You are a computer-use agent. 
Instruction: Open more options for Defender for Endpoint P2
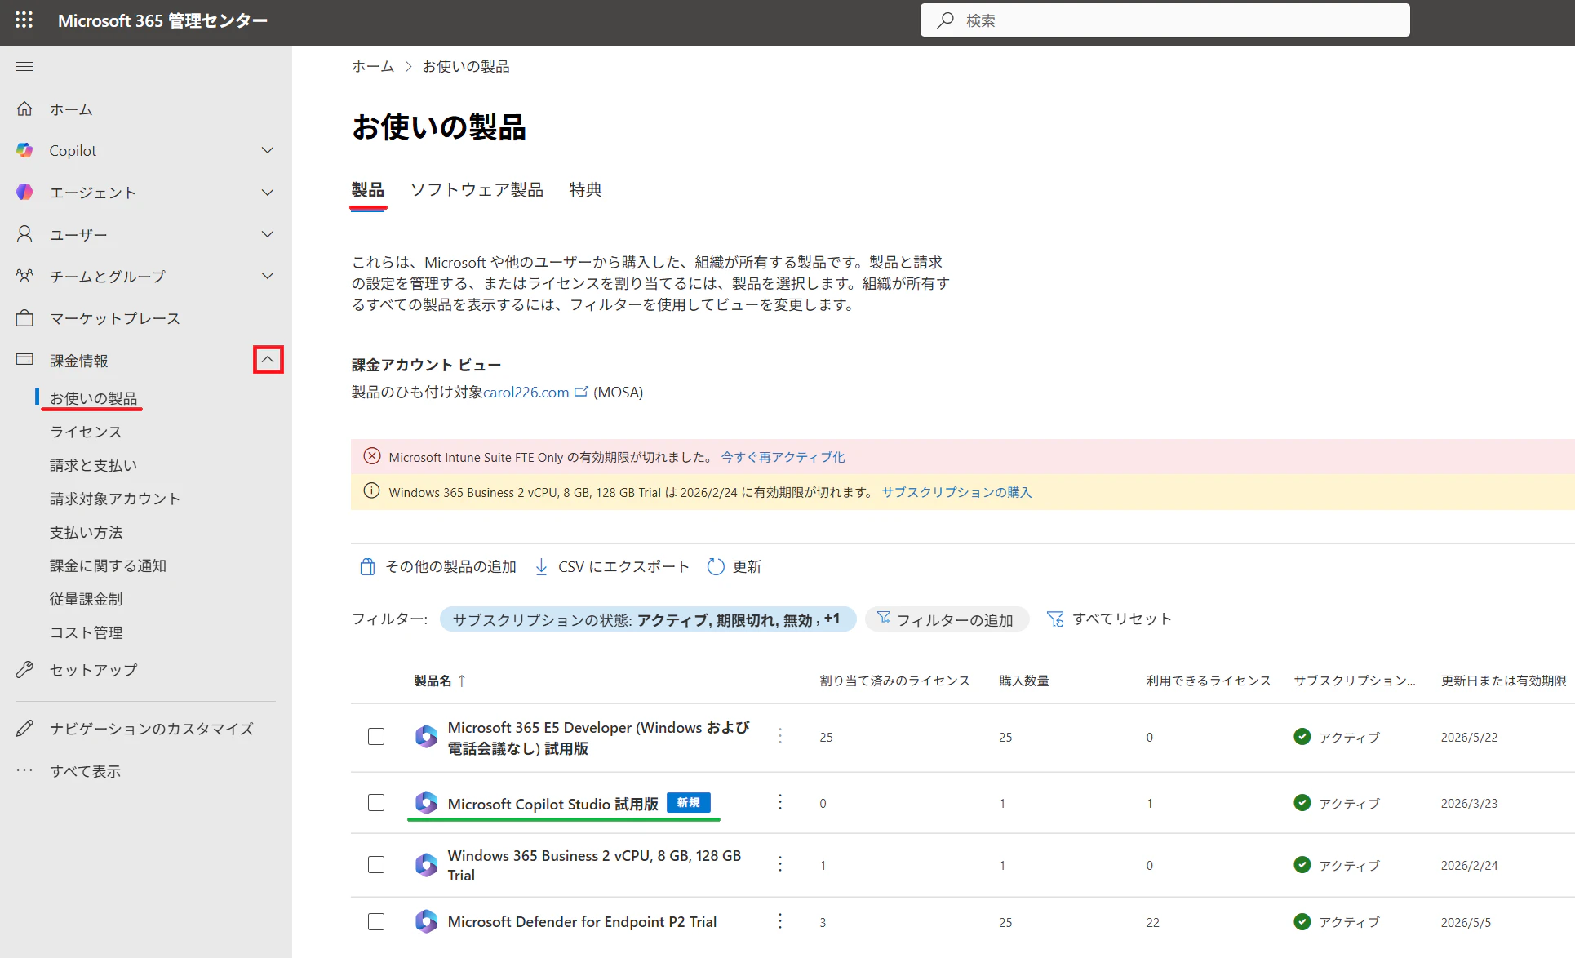tap(780, 921)
